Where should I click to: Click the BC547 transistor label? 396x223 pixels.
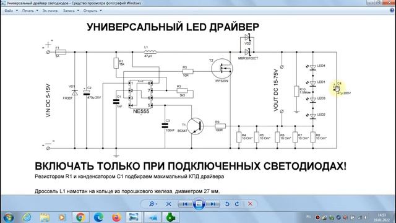click(x=183, y=131)
